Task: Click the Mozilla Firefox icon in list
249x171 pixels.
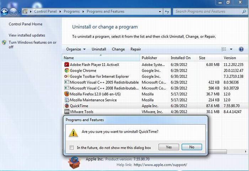Action: pyautogui.click(x=67, y=94)
